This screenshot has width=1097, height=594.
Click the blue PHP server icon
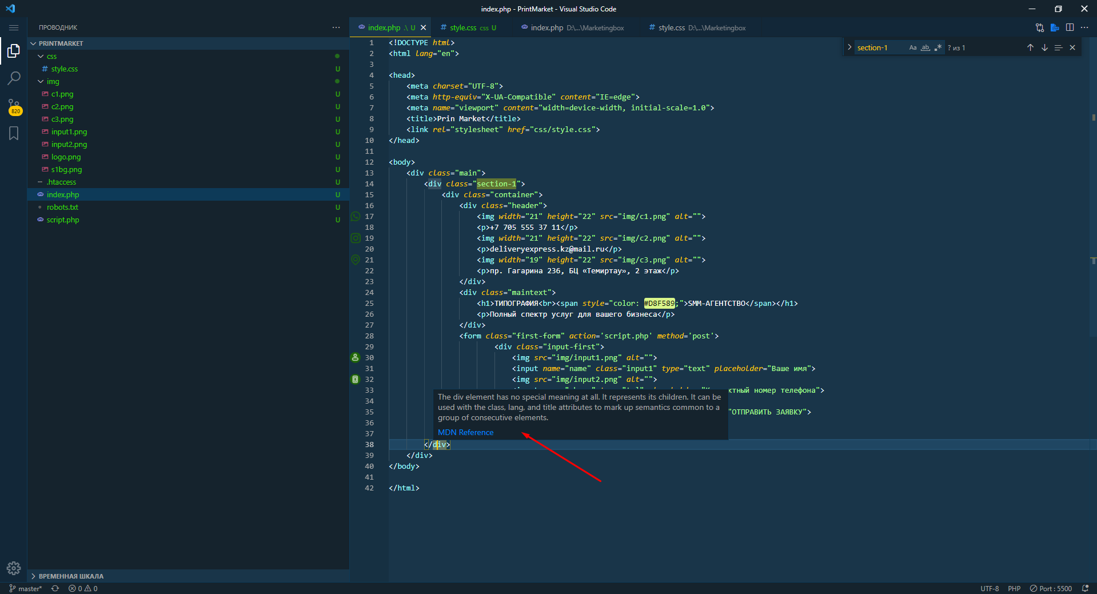coord(1055,27)
